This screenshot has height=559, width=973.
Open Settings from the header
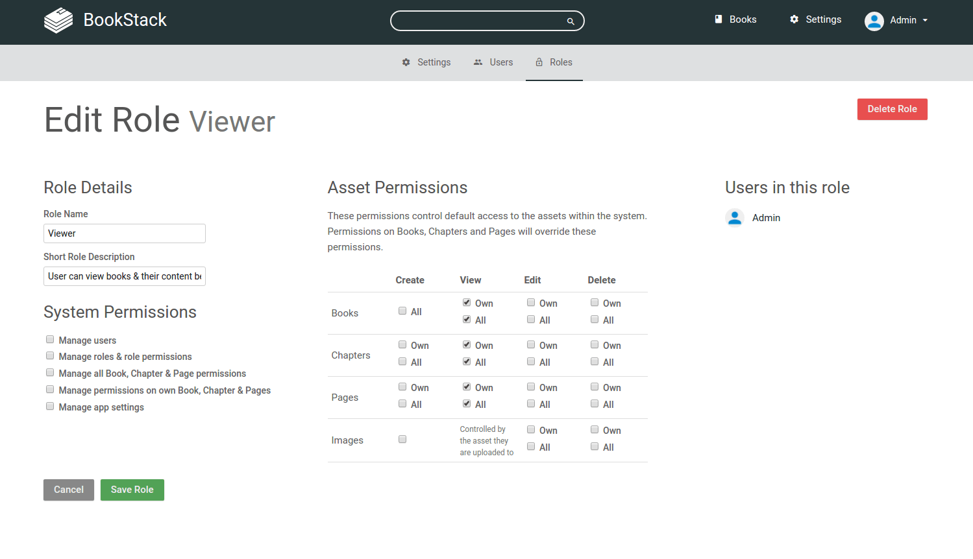point(815,19)
